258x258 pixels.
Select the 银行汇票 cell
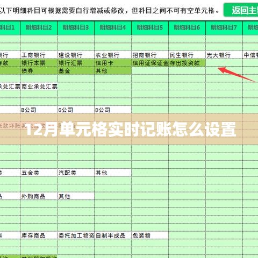click(x=76, y=63)
